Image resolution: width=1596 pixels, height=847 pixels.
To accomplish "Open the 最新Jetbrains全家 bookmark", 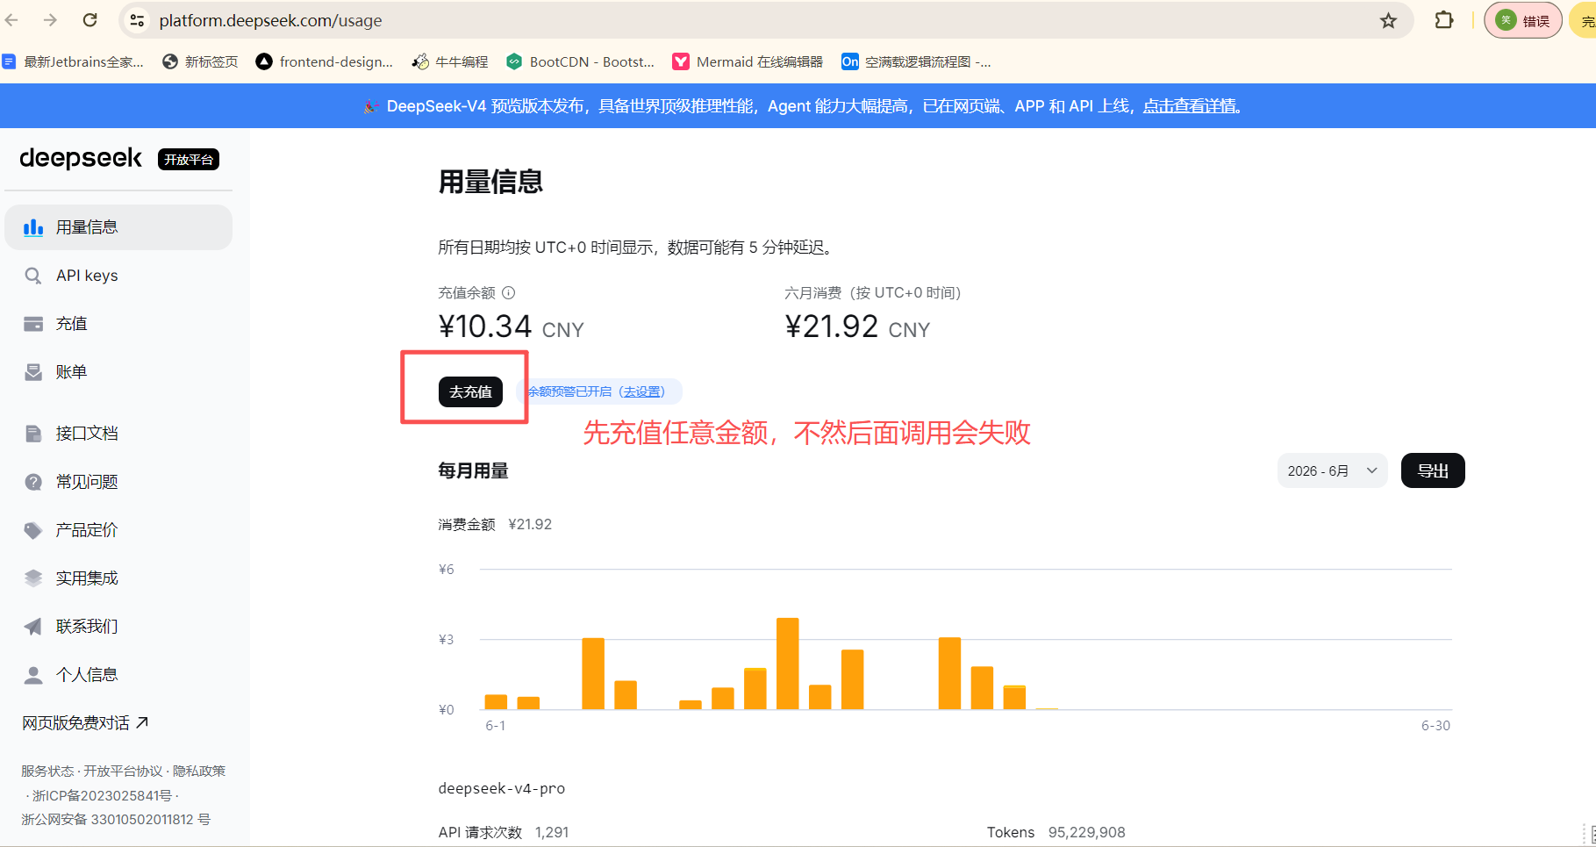I will click(x=74, y=61).
